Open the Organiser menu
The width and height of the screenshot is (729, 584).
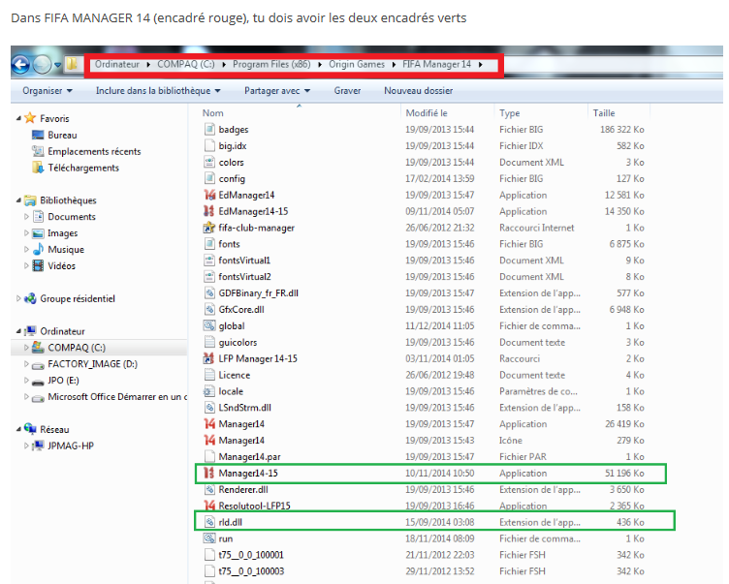pos(48,91)
